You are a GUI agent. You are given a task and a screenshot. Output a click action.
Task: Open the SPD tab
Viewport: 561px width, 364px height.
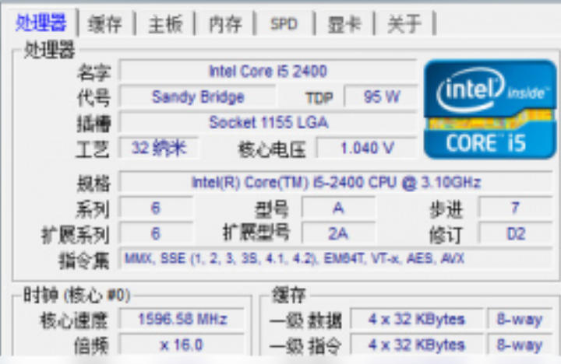point(284,24)
